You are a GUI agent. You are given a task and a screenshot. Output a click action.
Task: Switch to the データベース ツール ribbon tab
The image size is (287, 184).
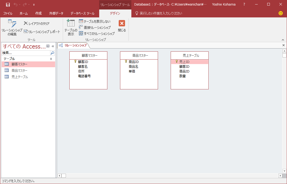[83, 13]
